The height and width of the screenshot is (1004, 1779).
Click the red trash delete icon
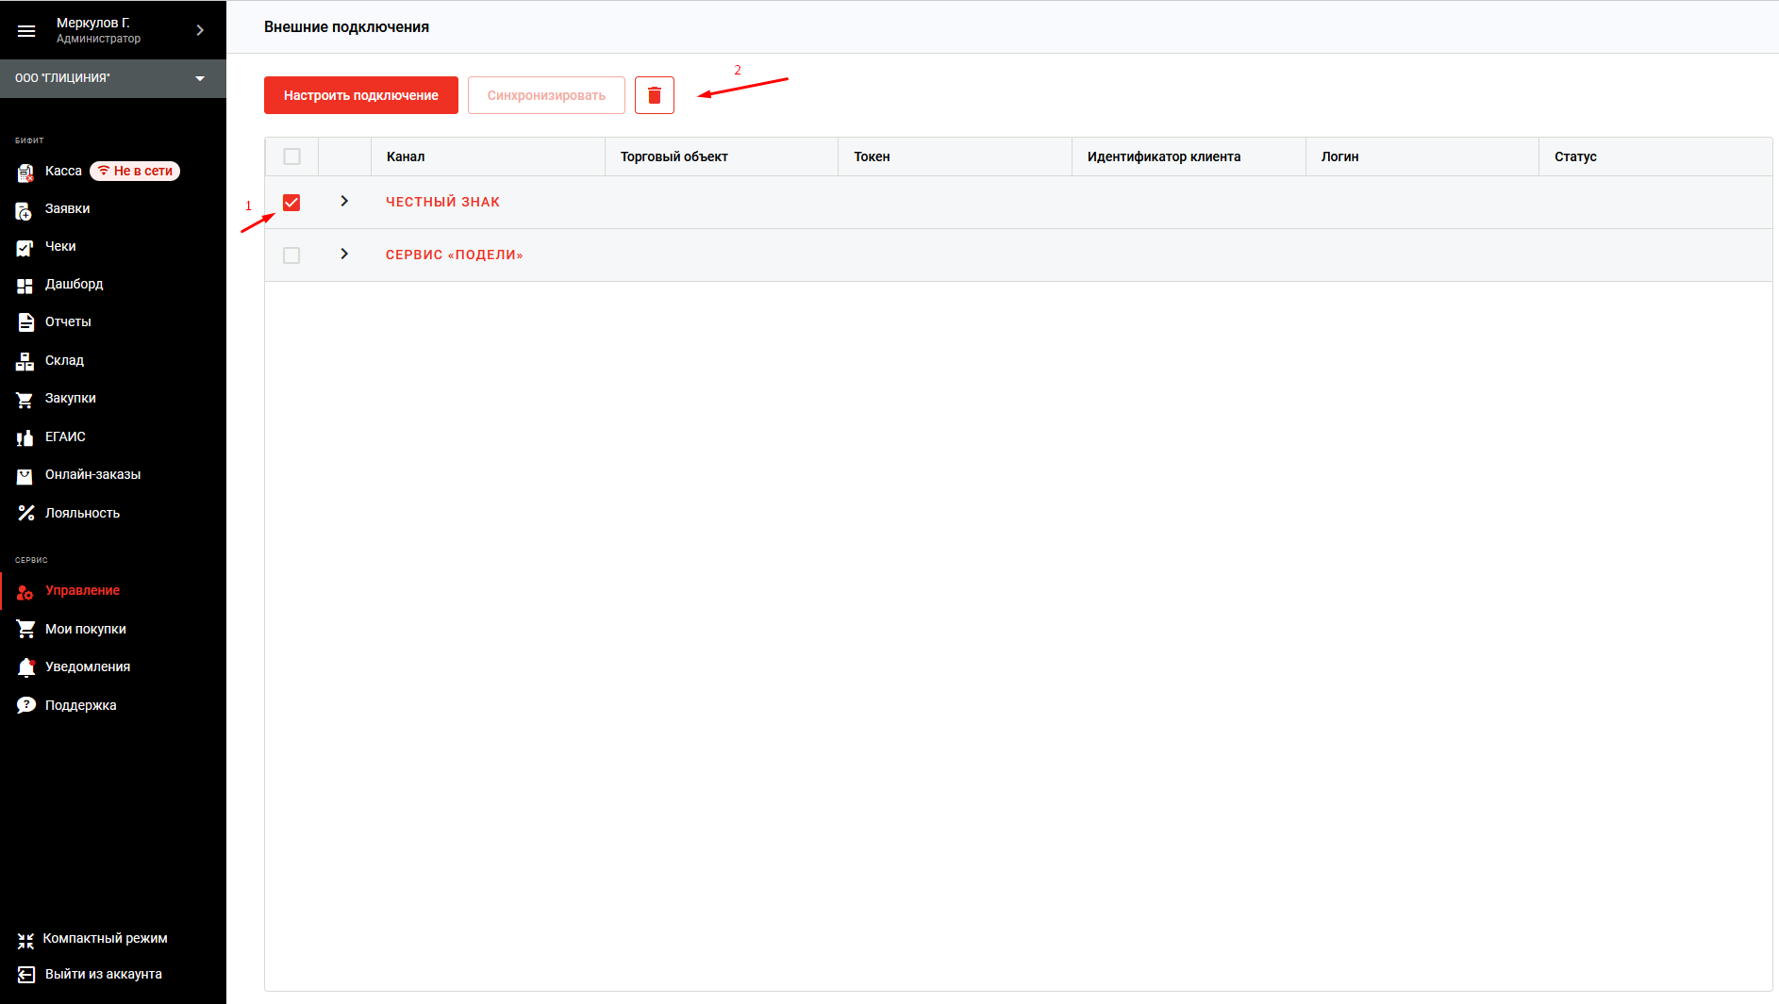[x=654, y=95]
